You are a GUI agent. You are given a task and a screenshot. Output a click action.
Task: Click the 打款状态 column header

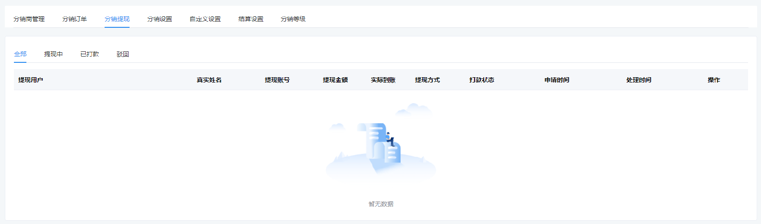click(x=482, y=80)
